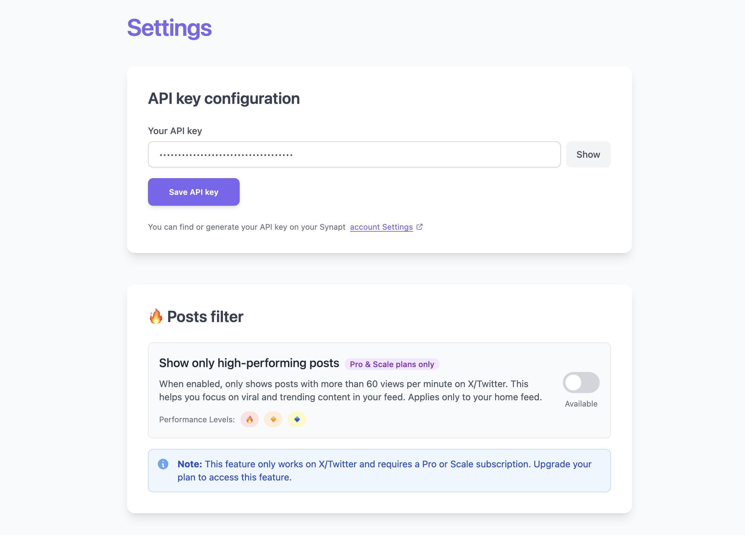Image resolution: width=745 pixels, height=535 pixels.
Task: Click the Your API key label
Action: (x=175, y=131)
